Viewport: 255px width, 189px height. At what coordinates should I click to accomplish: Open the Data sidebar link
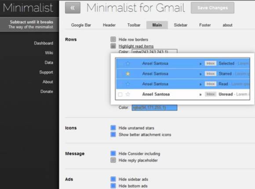pos(49,63)
